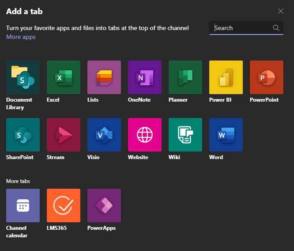This screenshot has height=251, width=294.
Task: Open the OneNote tab option
Action: click(145, 77)
